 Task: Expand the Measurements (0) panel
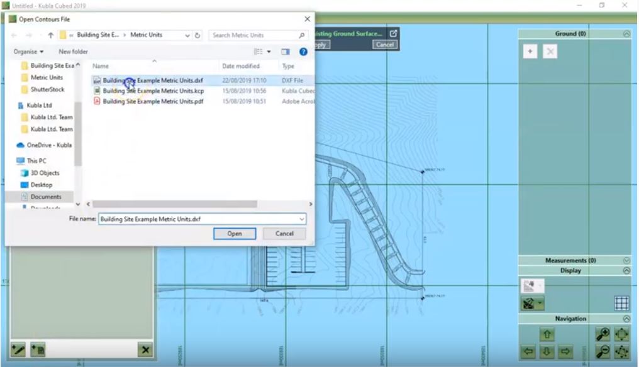(626, 260)
